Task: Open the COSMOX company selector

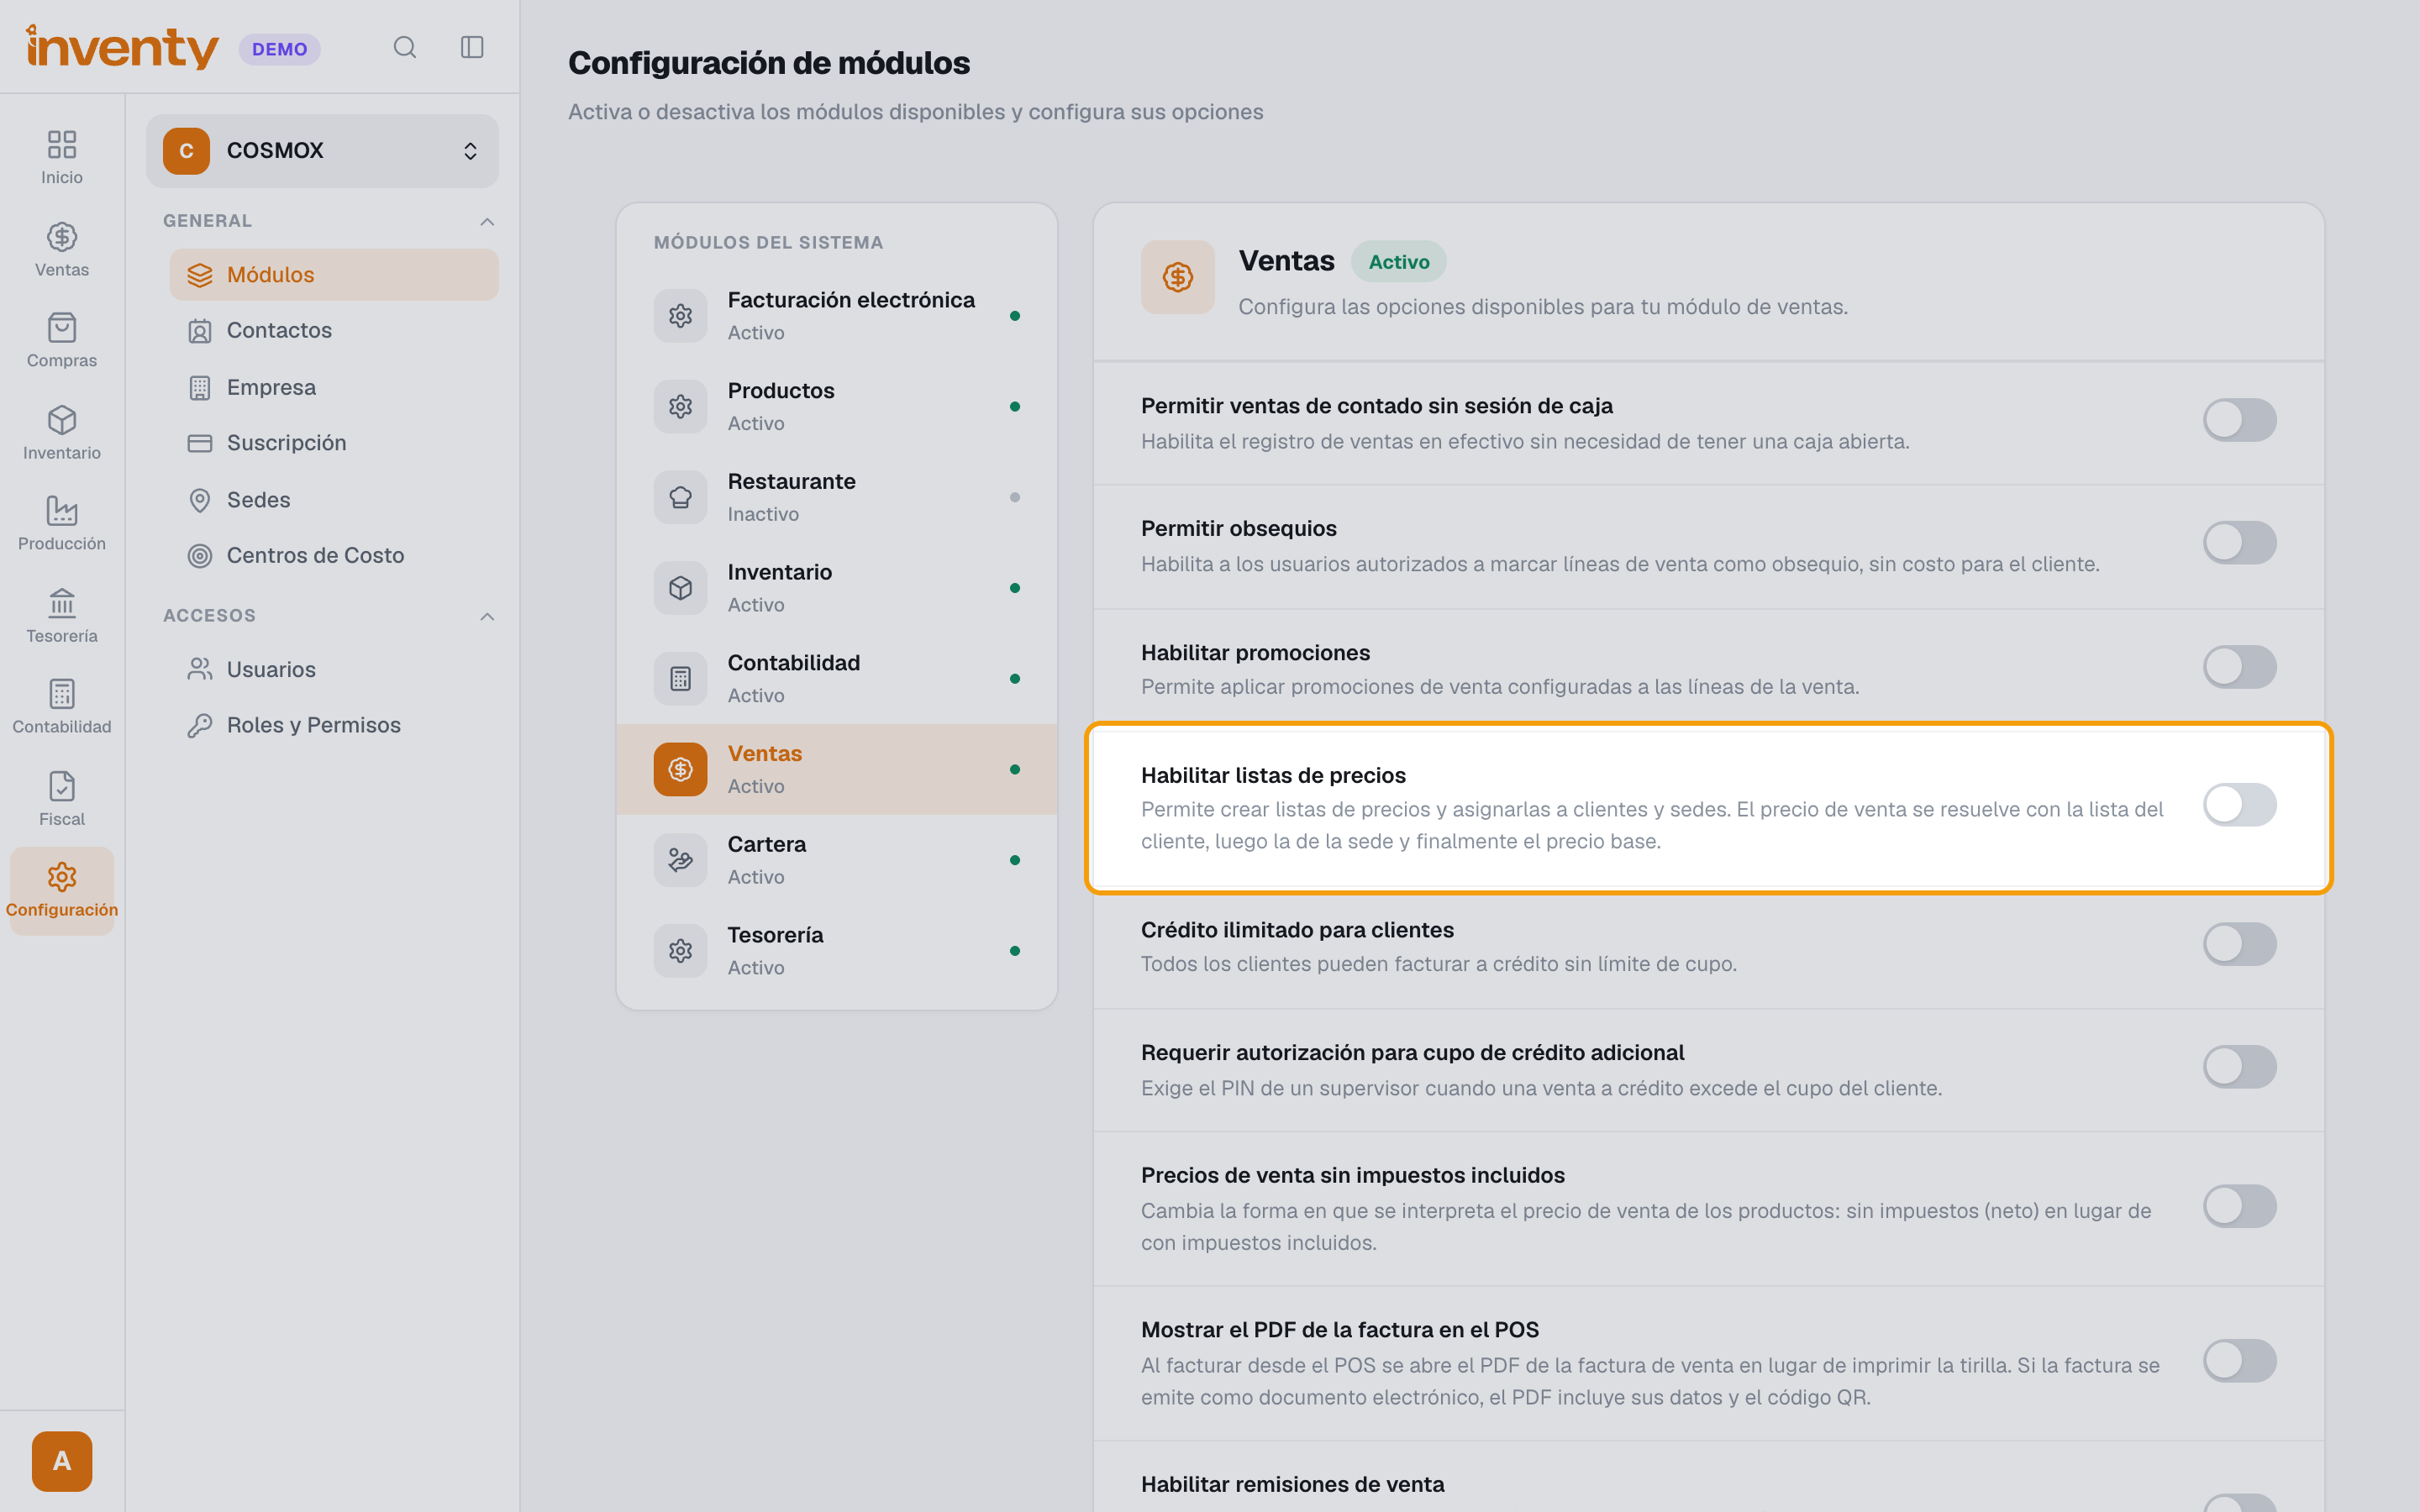Action: [322, 151]
